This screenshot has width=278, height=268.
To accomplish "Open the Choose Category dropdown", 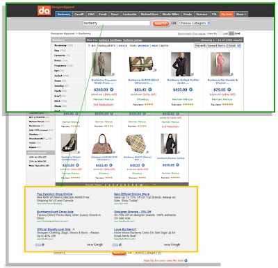I will (x=195, y=23).
